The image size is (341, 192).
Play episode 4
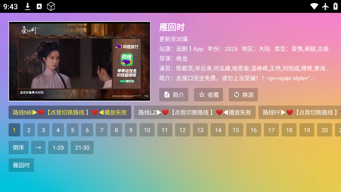[58, 130]
